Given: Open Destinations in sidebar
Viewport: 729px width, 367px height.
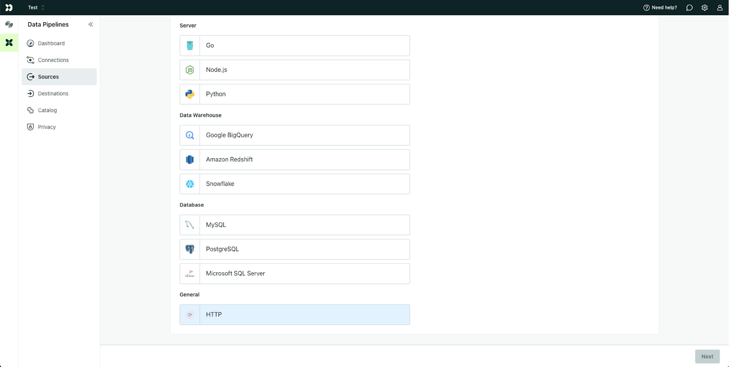Looking at the screenshot, I should point(59,93).
